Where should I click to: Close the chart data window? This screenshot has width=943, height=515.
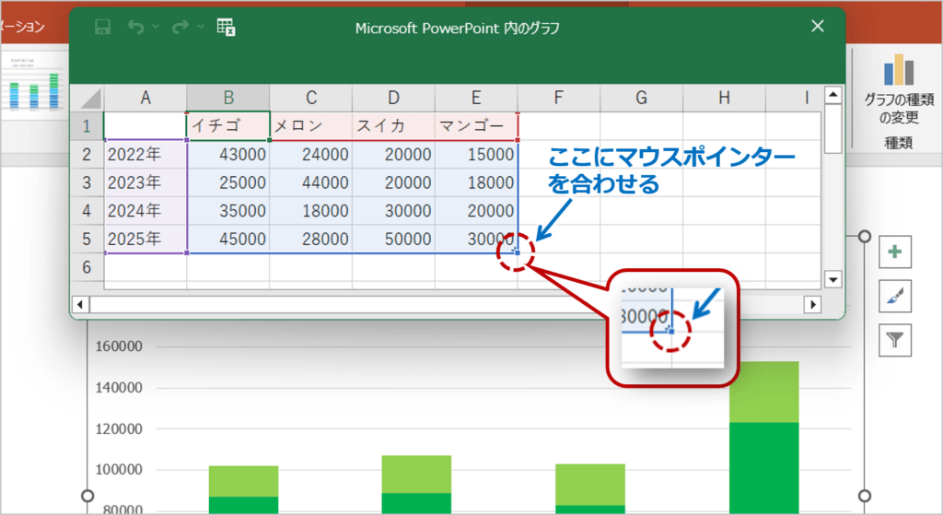[x=818, y=26]
